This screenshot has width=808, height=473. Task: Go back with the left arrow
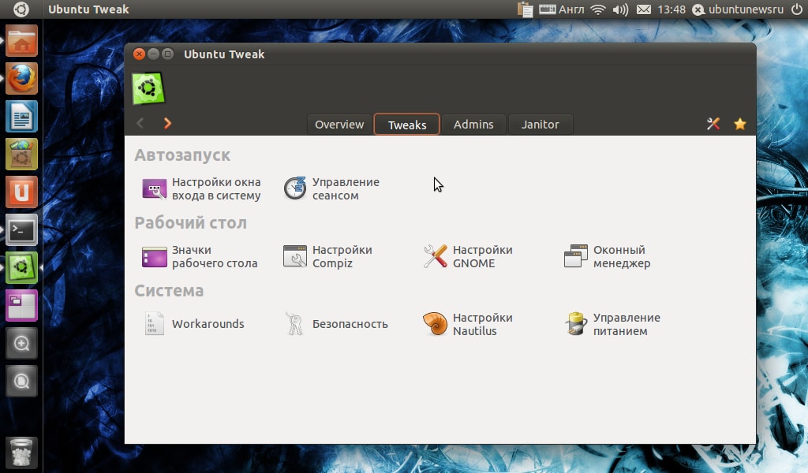tap(140, 123)
